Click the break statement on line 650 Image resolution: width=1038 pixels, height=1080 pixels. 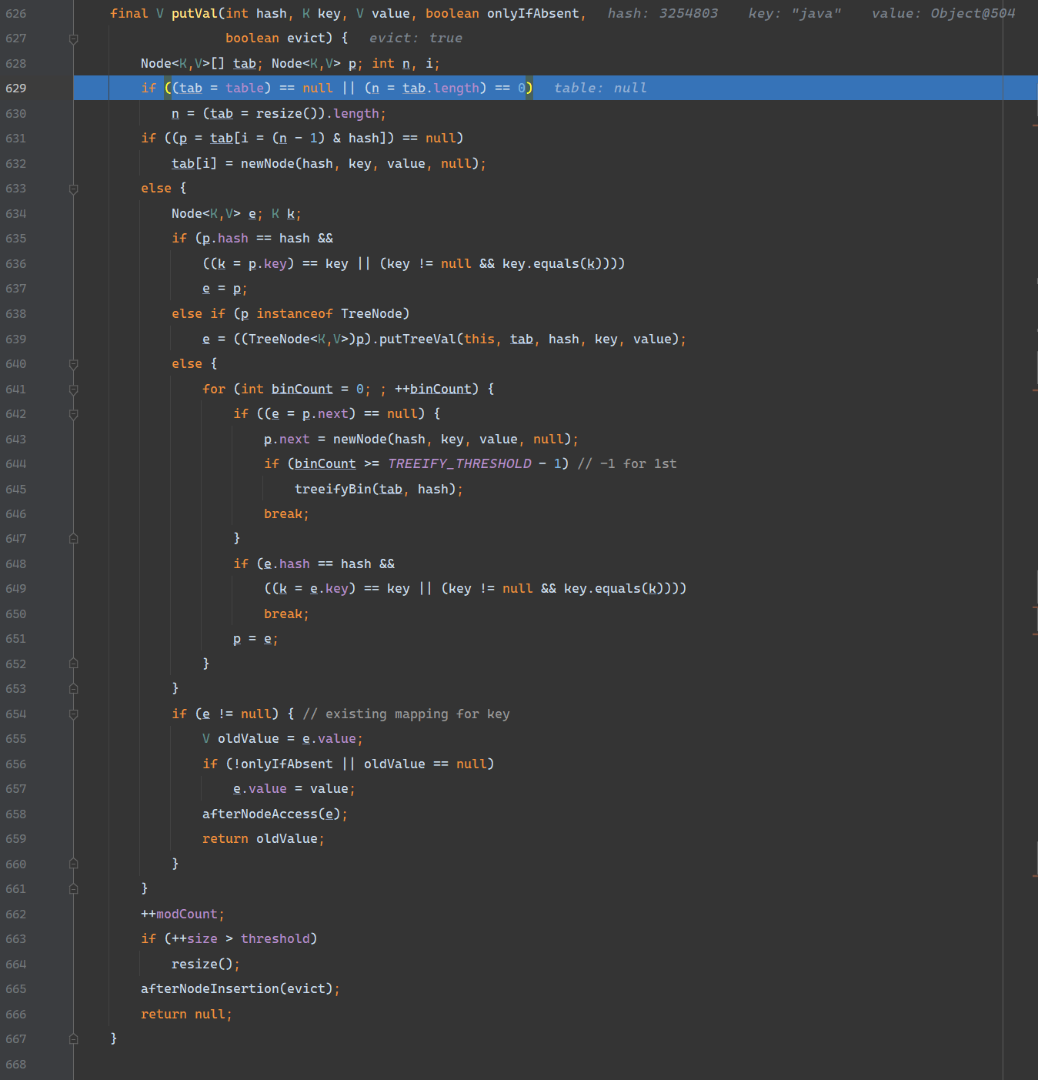tap(286, 614)
